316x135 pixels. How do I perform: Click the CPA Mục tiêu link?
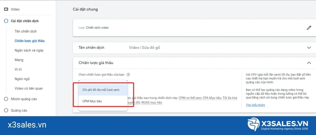[212, 98]
